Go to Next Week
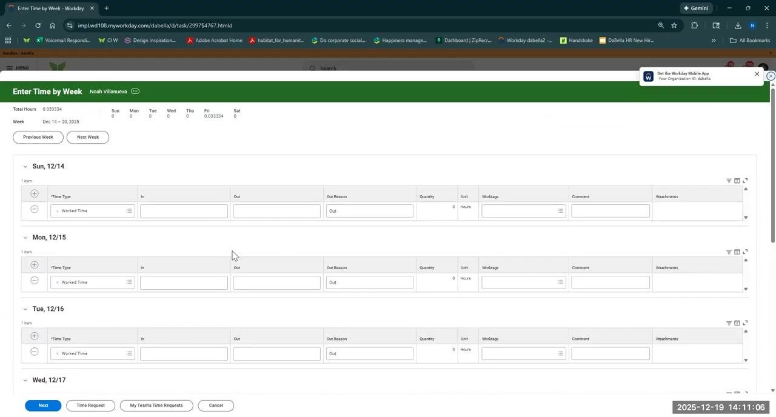Viewport: 776px width, 417px height. pyautogui.click(x=88, y=137)
